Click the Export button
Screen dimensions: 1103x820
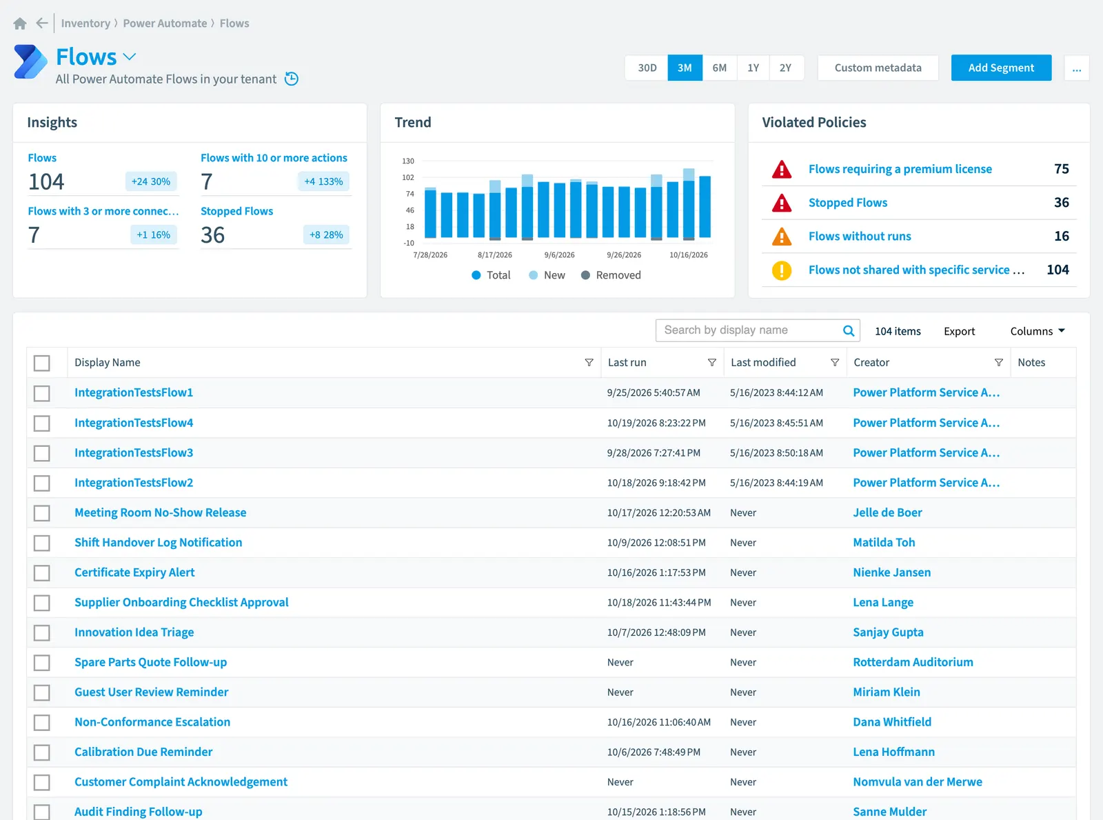point(959,331)
